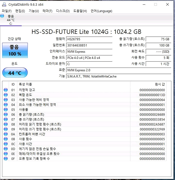Open the 파일(F) menu
This screenshot has width=175, height=180.
(7, 11)
